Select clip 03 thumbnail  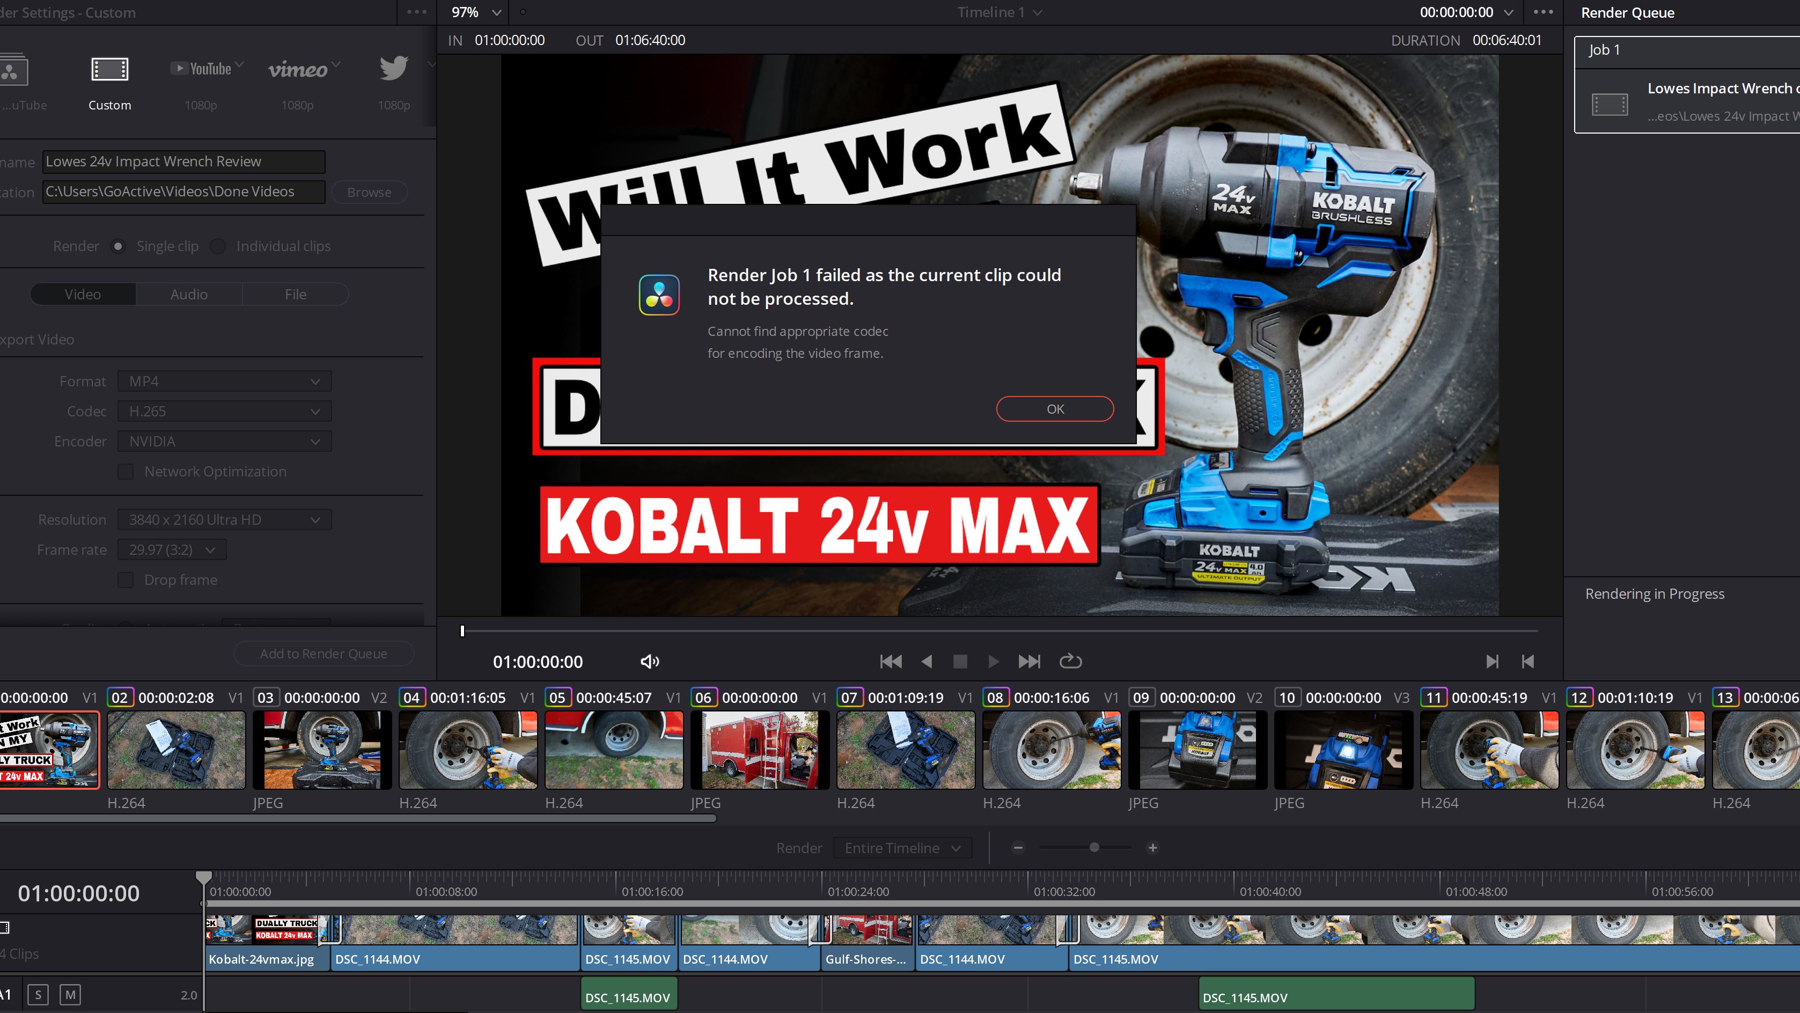coord(322,750)
